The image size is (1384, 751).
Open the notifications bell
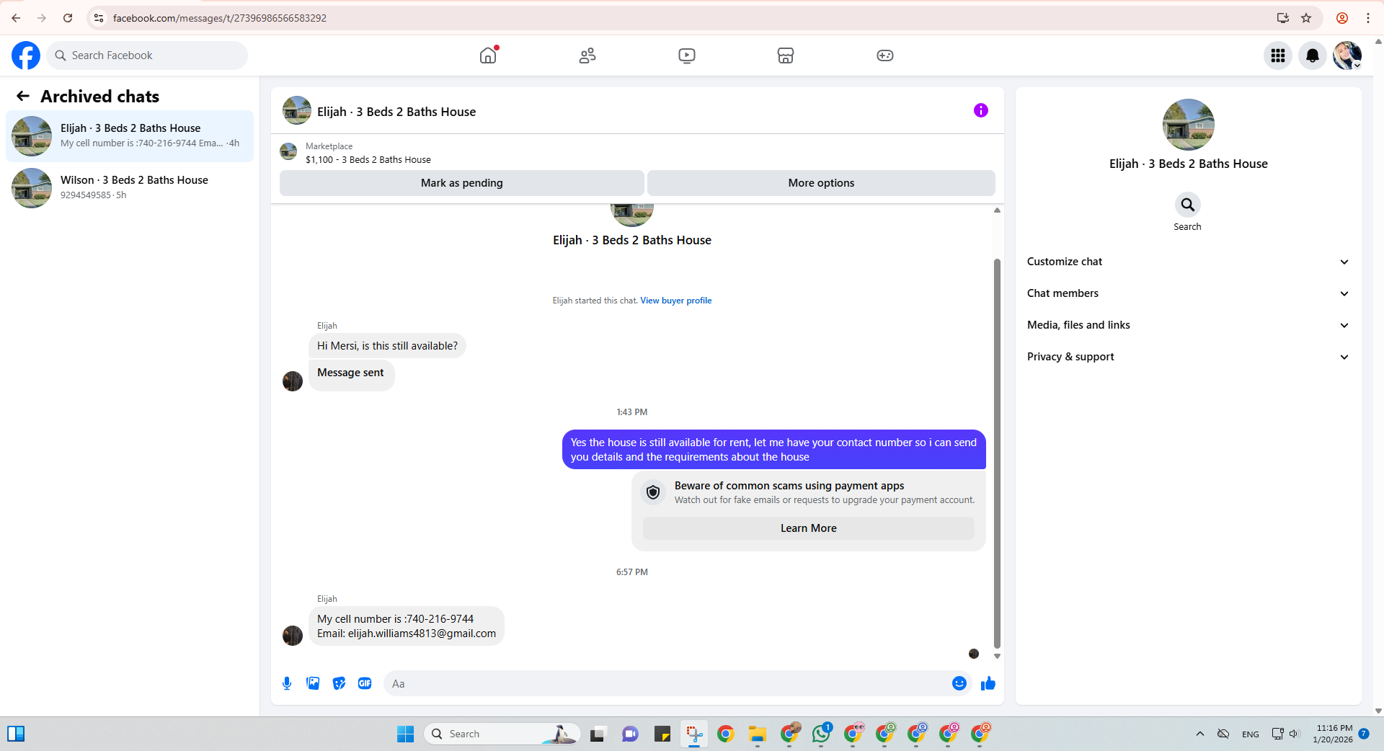(1313, 55)
